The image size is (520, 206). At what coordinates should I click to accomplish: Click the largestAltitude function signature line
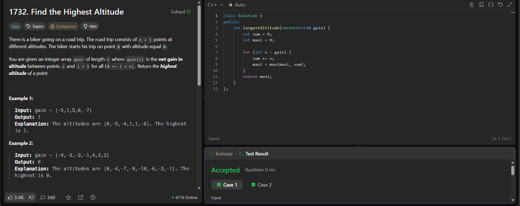(282, 28)
